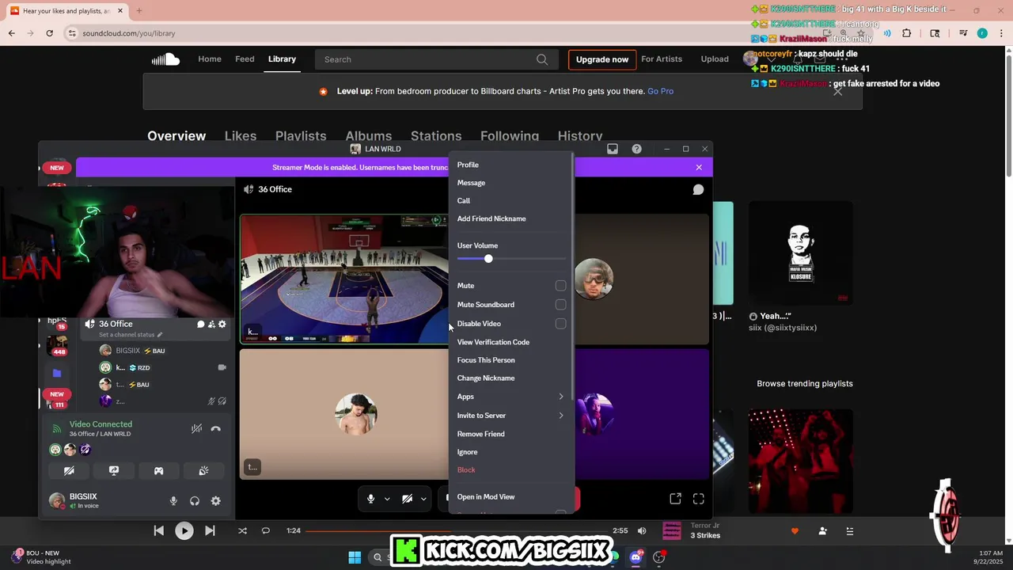Image resolution: width=1013 pixels, height=570 pixels.
Task: Open 36 Office channel settings gear
Action: (222, 324)
